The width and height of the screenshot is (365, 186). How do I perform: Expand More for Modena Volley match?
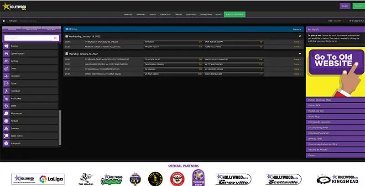[x=297, y=47]
